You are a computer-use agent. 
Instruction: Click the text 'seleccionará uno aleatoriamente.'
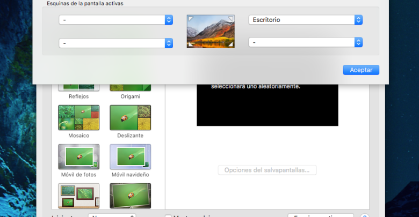256,86
